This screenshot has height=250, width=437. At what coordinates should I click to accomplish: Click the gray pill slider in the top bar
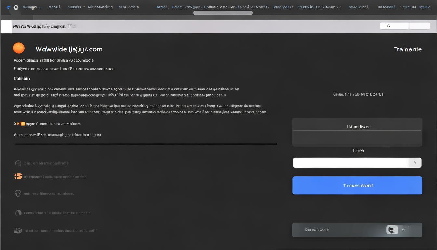pyautogui.click(x=223, y=13)
